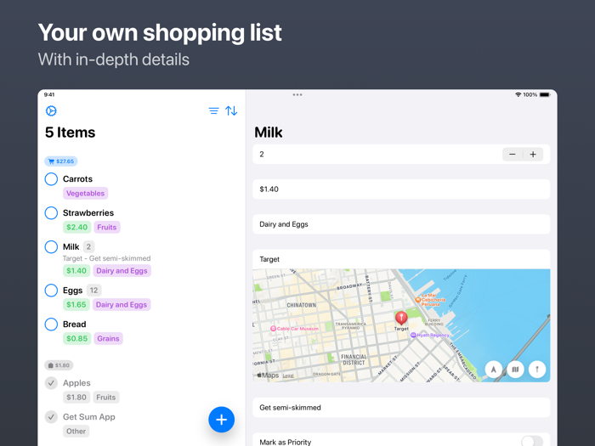Screen dimensions: 595x446
Task: Edit the Get semi-skimmed note field
Action: (401, 408)
